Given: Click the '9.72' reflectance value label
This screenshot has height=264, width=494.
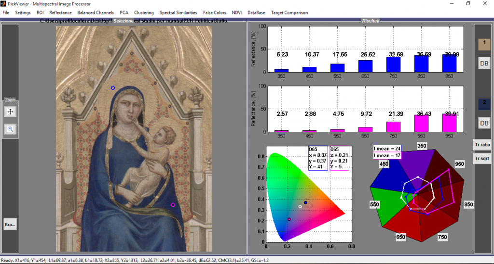Looking at the screenshot, I should (x=366, y=114).
